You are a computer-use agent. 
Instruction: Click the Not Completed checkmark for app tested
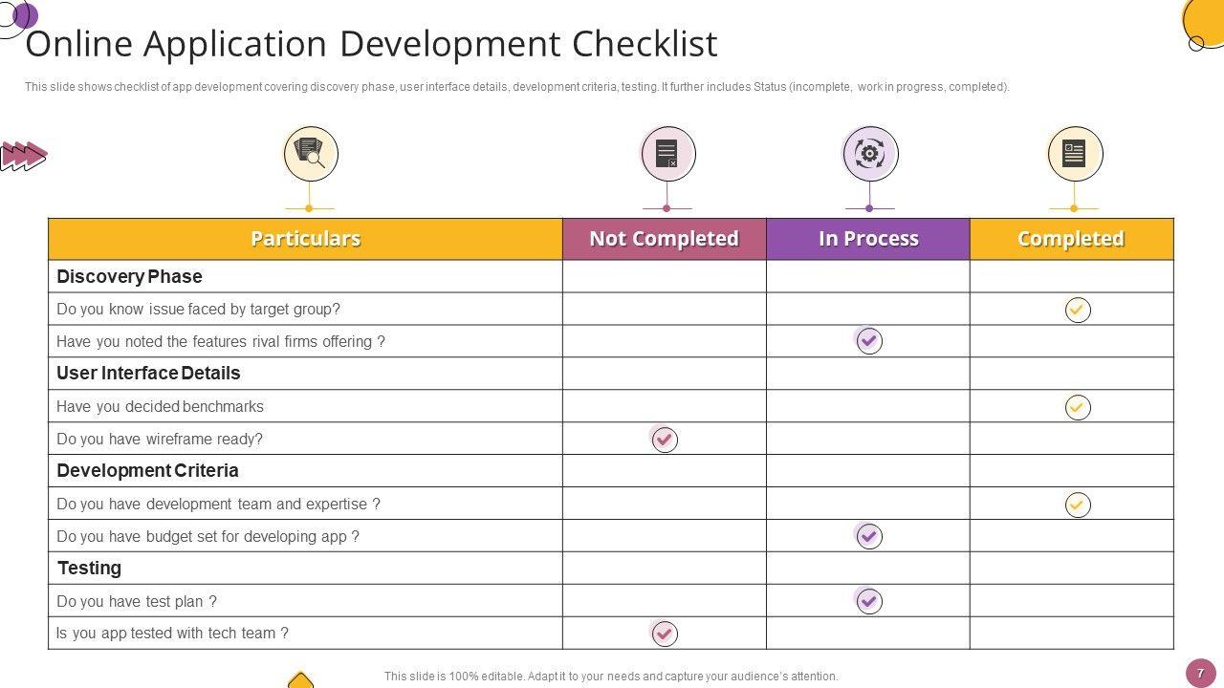[665, 634]
